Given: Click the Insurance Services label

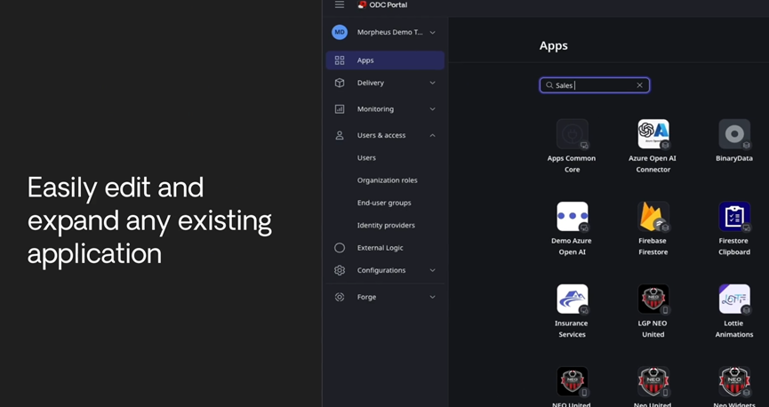Looking at the screenshot, I should pos(572,329).
